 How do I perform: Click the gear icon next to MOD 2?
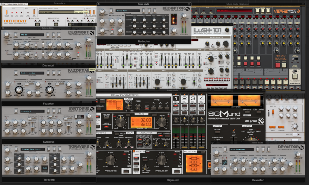(134, 151)
